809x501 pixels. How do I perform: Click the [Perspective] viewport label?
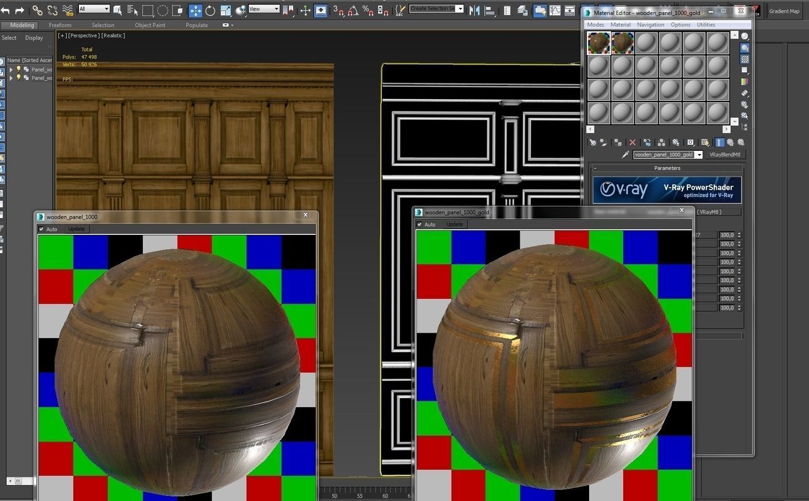coord(83,36)
